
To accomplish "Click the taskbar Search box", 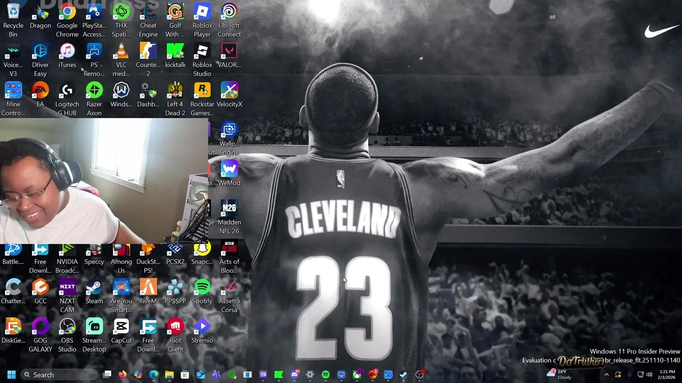I will (59, 374).
